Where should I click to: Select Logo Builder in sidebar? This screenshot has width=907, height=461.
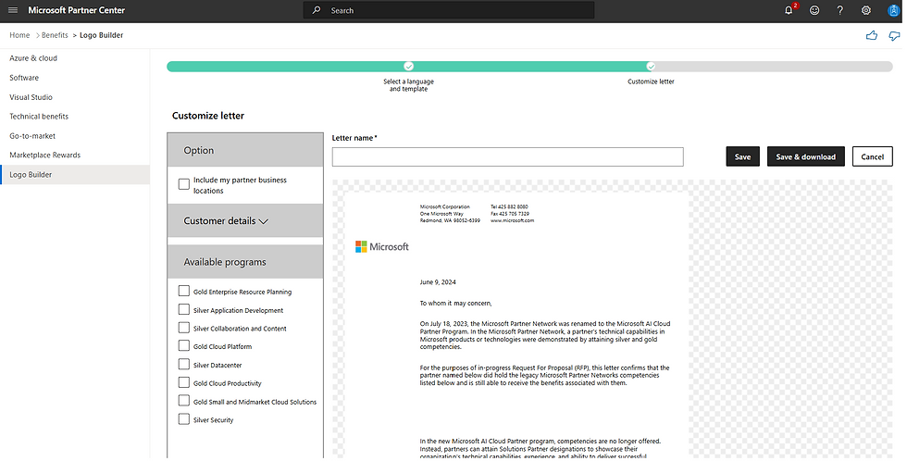click(x=75, y=175)
